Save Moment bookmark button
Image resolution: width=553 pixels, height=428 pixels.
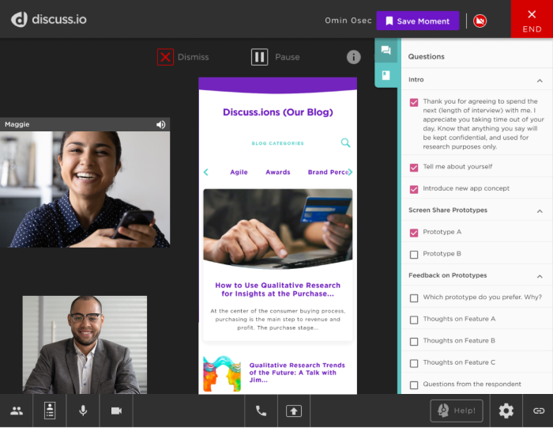pos(418,21)
